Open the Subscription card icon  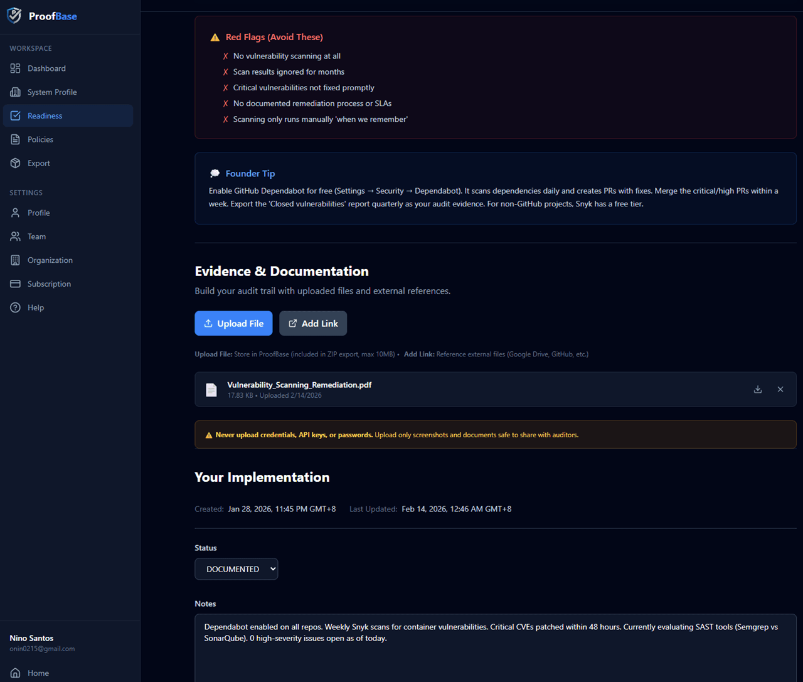[15, 284]
